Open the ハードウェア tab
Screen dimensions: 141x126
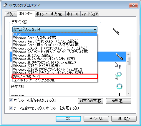pyautogui.click(x=90, y=14)
